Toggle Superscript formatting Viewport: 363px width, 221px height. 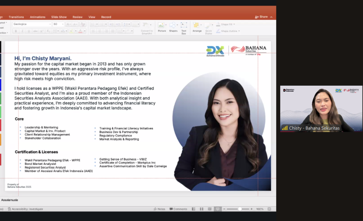tap(42, 31)
